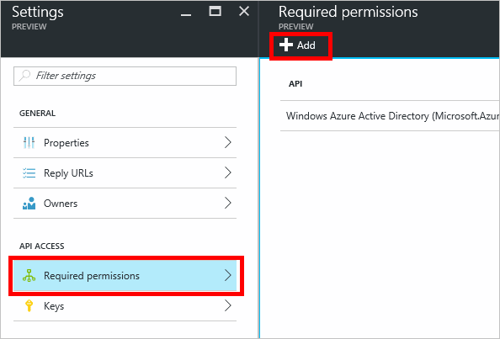Close the Settings blade
Viewport: 500px width, 339px height.
(x=244, y=12)
